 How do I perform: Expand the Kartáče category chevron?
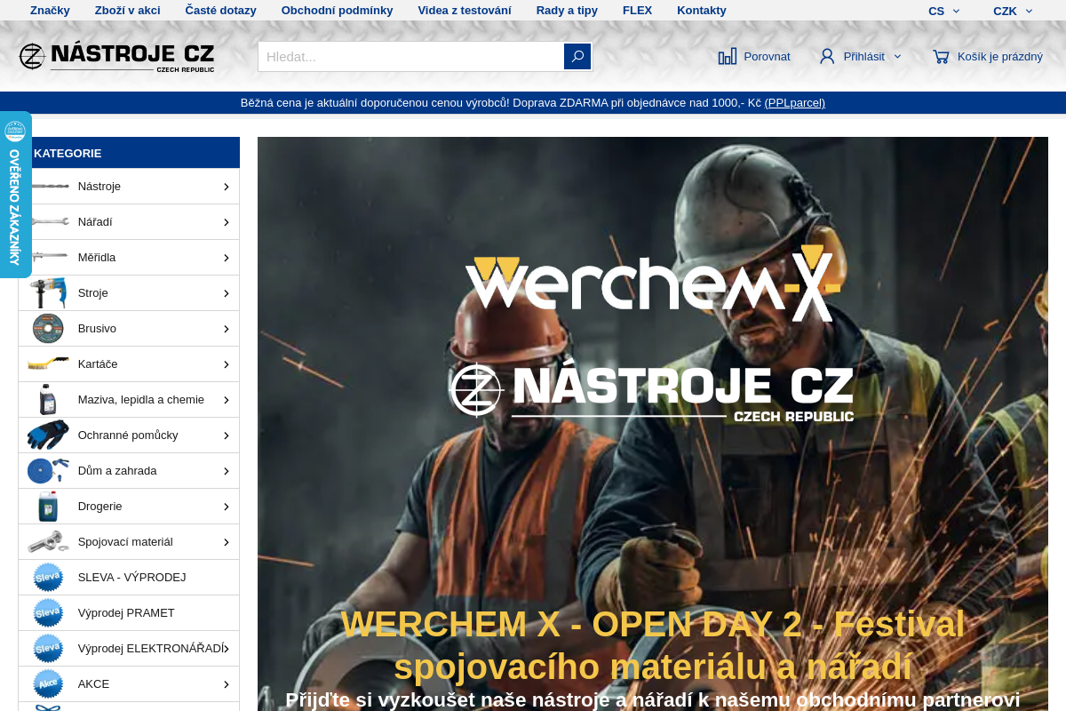(x=227, y=364)
